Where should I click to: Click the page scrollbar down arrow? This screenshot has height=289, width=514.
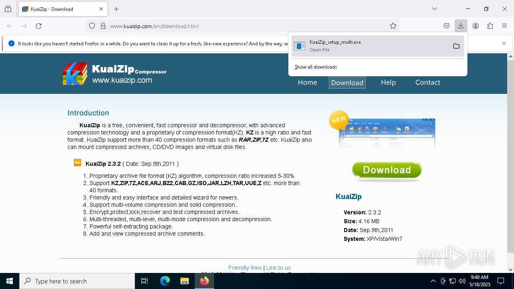[510, 270]
